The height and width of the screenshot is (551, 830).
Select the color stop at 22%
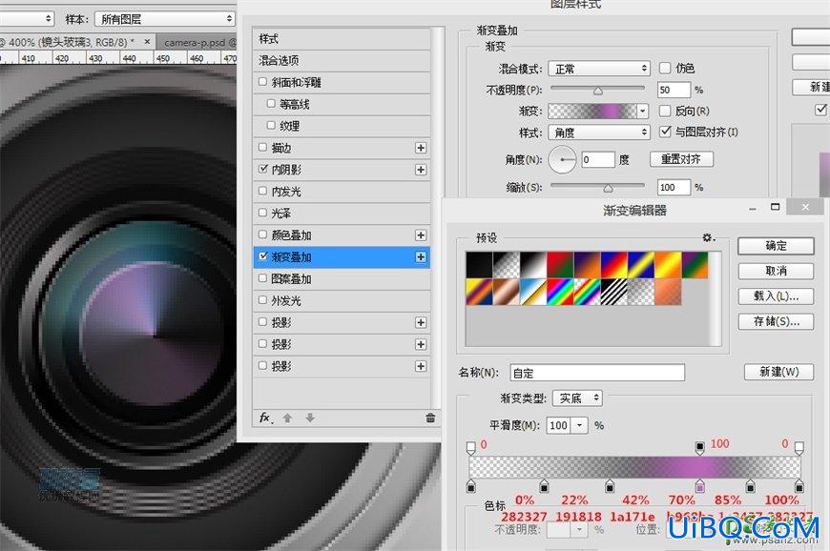tap(544, 486)
